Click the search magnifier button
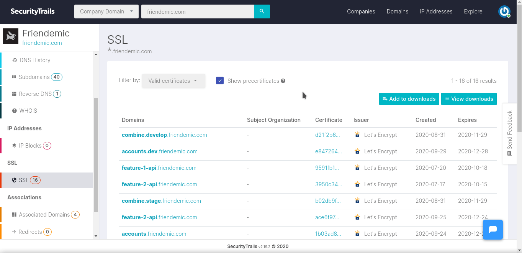522x253 pixels. pos(262,11)
